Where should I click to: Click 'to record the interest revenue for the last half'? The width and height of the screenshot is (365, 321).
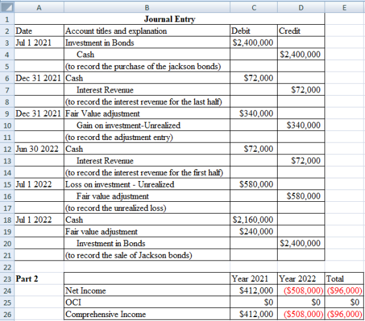(x=147, y=102)
